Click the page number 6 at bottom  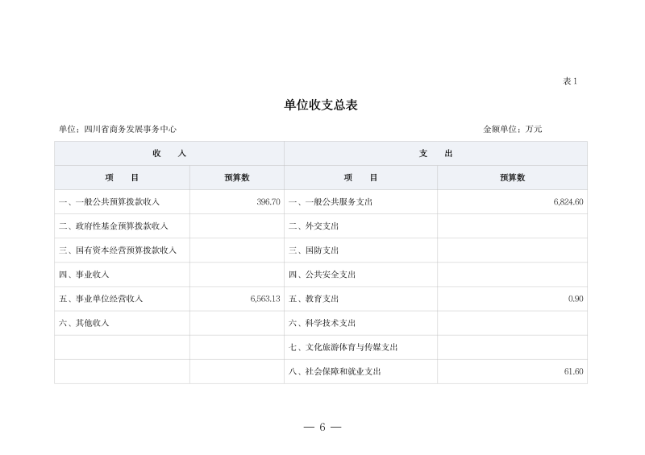coord(322,427)
